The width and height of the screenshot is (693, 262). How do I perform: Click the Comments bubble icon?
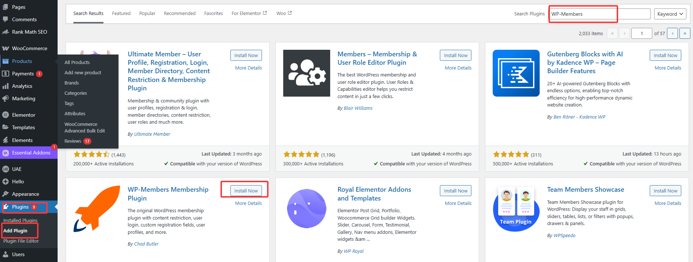(x=6, y=19)
